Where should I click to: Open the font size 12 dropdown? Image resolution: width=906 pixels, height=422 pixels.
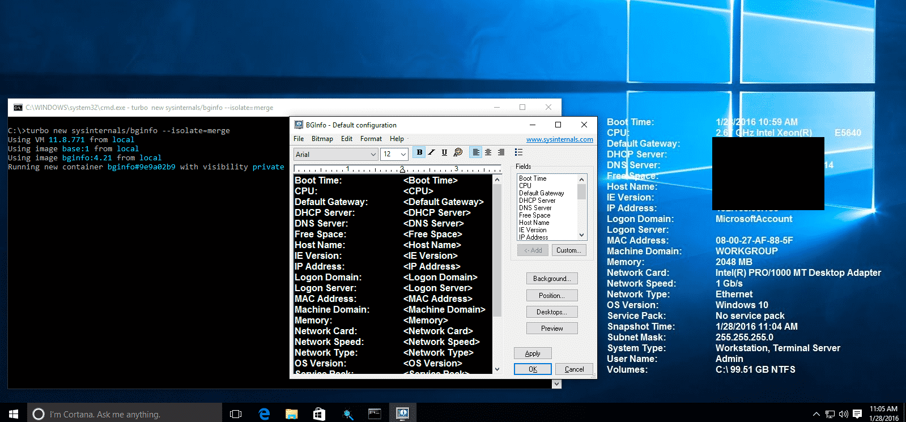(x=403, y=155)
